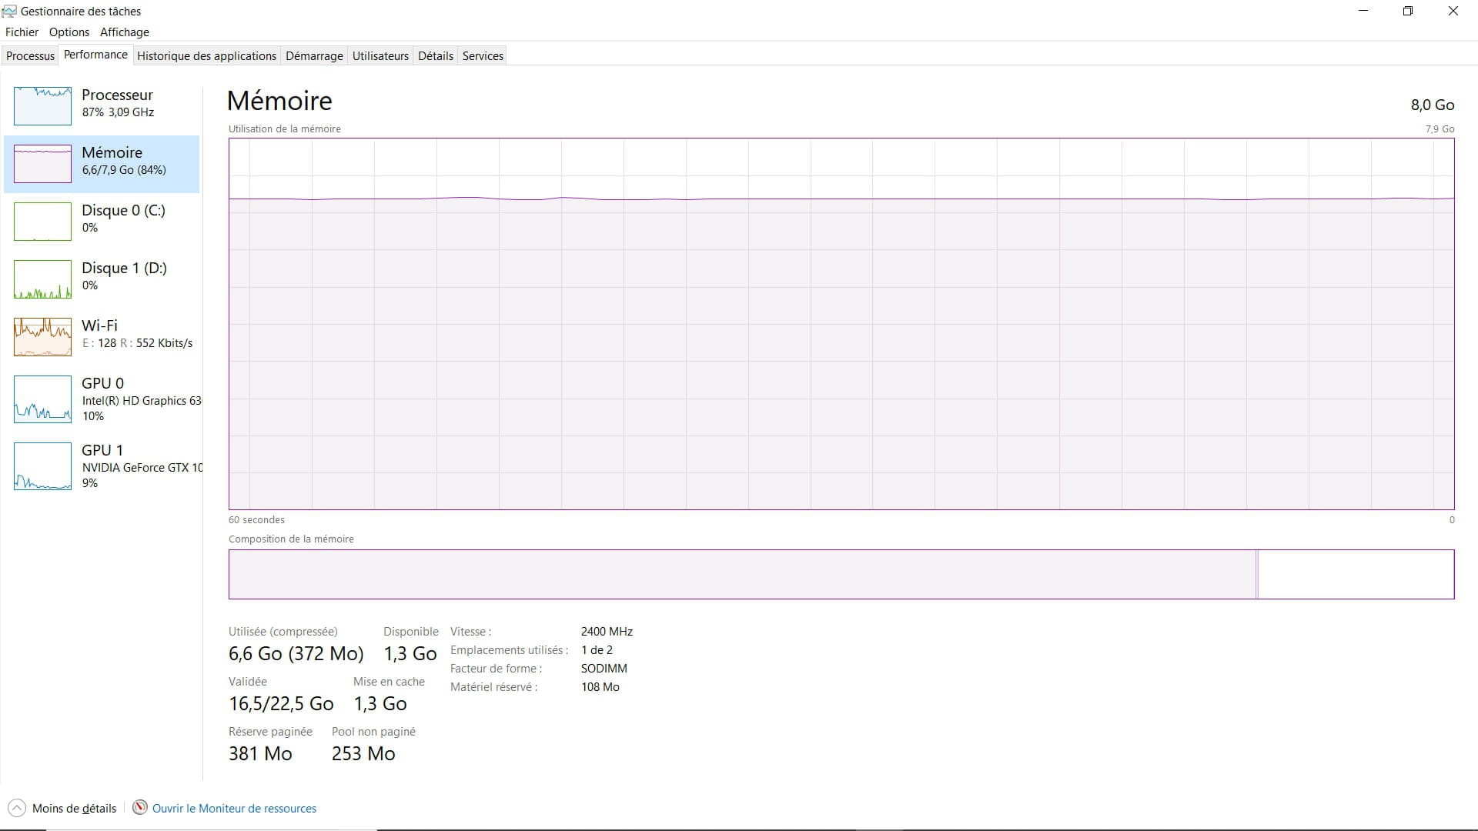Switch to Historique des applications tab
This screenshot has width=1478, height=831.
click(x=206, y=56)
